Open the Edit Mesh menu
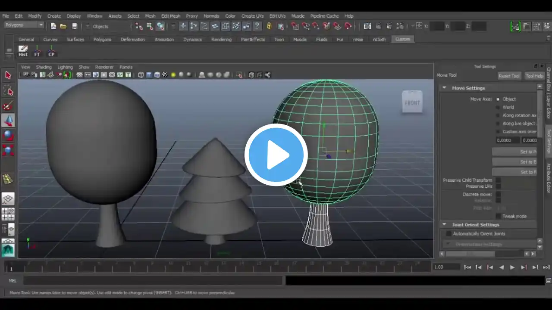This screenshot has width=552, height=310. click(x=171, y=16)
